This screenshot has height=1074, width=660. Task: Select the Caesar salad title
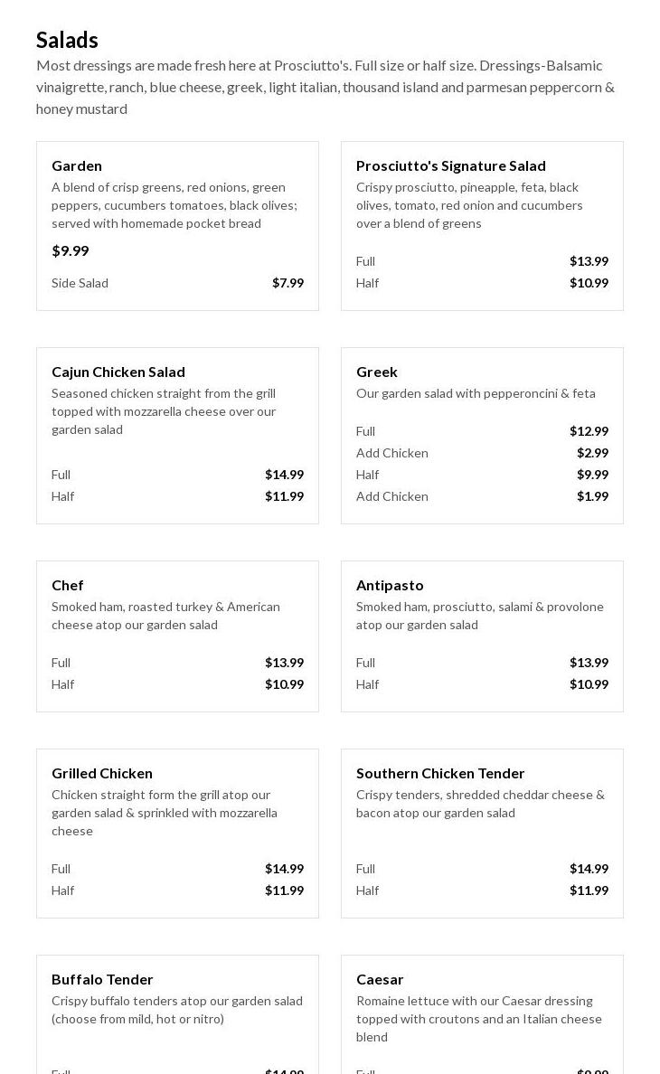click(x=380, y=979)
